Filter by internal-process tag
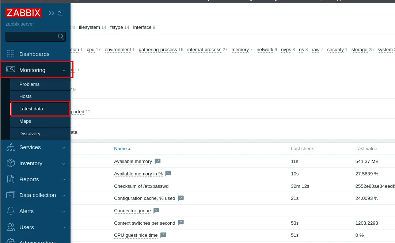 [204, 50]
